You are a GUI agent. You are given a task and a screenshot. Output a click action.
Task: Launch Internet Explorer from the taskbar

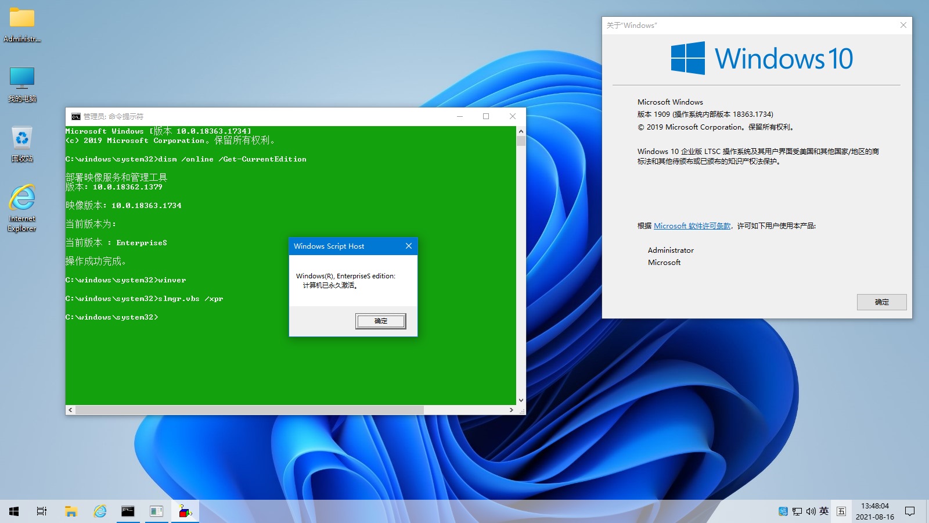(x=100, y=511)
